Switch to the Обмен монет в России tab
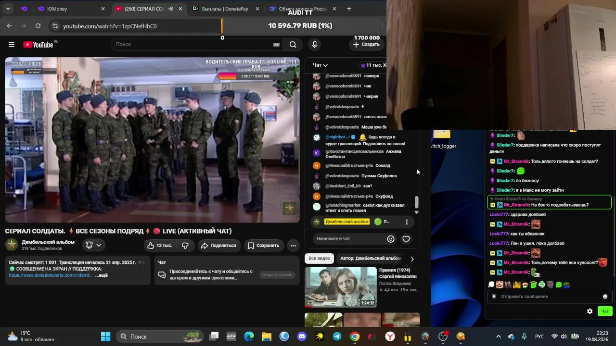Viewport: 616px width, 346px height. click(303, 9)
